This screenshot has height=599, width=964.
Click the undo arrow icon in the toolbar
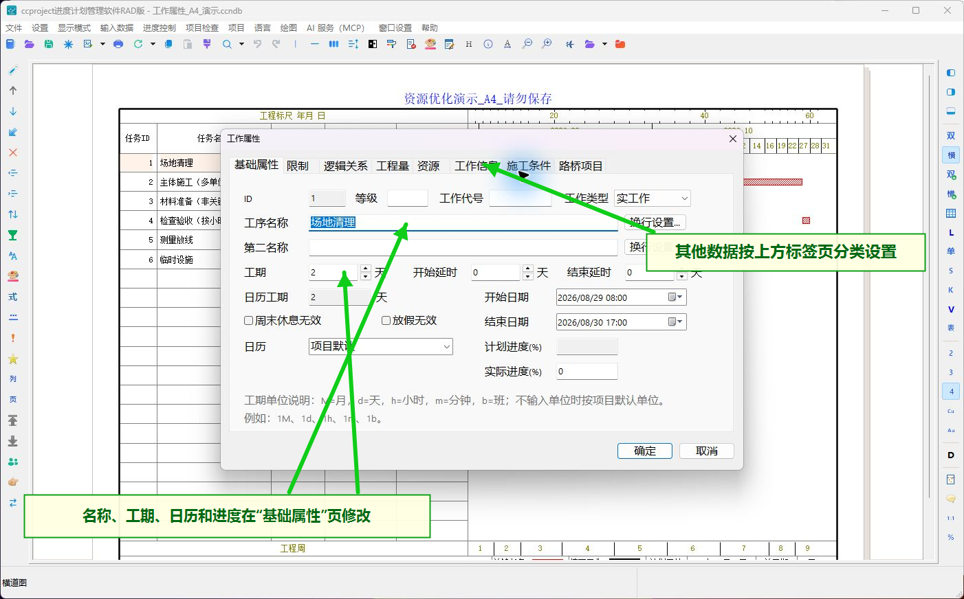pos(257,44)
